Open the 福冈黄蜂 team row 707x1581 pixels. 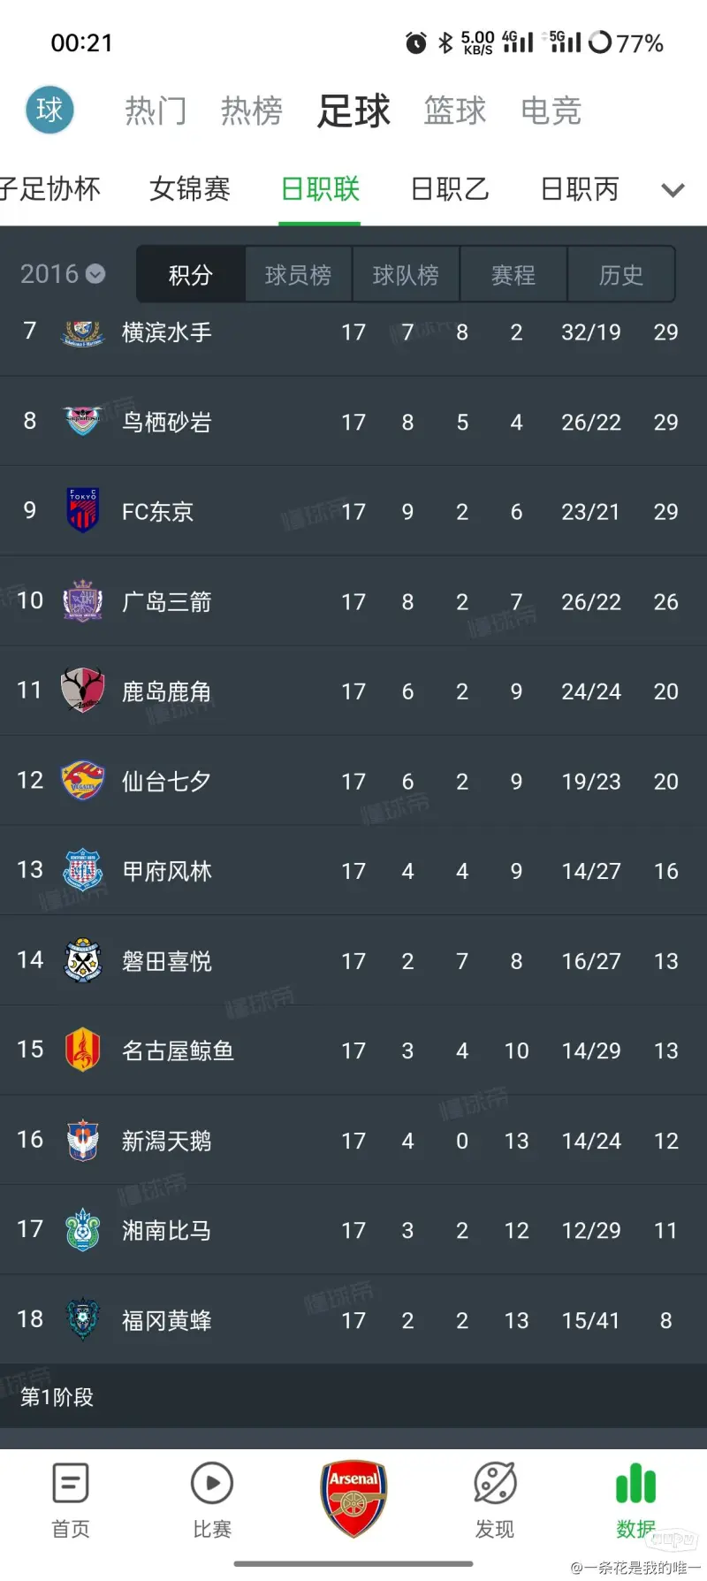[353, 1319]
